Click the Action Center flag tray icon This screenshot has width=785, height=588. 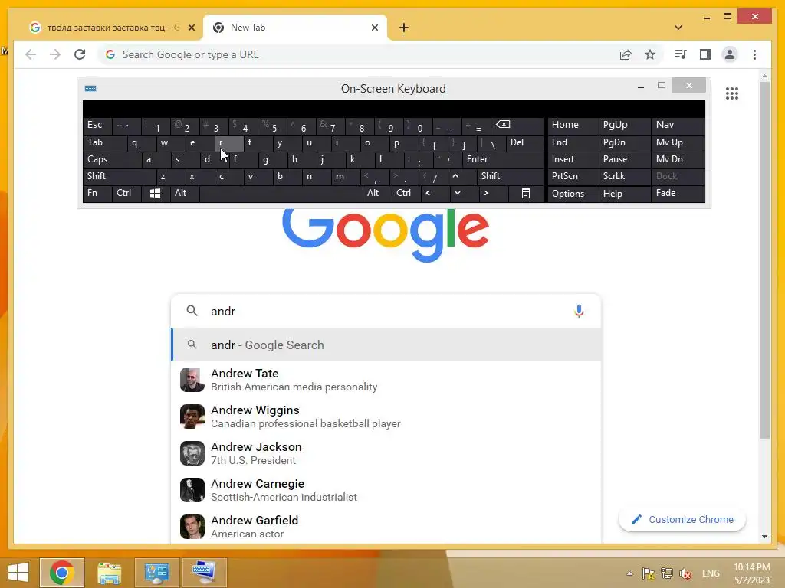649,573
